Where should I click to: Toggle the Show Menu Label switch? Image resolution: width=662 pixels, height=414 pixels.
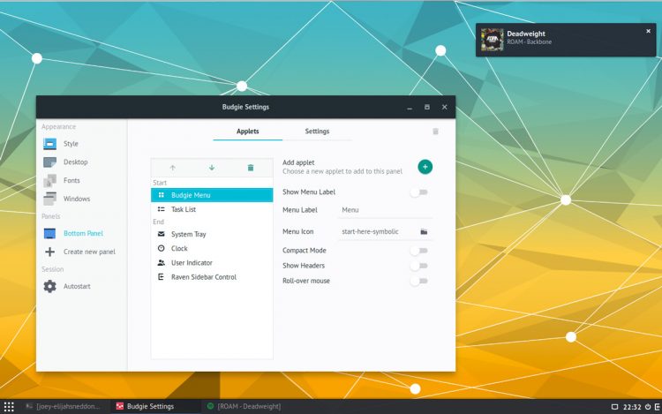click(418, 192)
